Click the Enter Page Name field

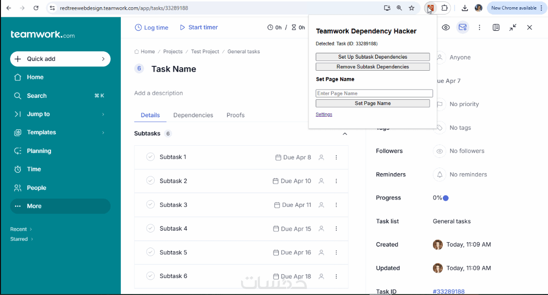pyautogui.click(x=374, y=93)
